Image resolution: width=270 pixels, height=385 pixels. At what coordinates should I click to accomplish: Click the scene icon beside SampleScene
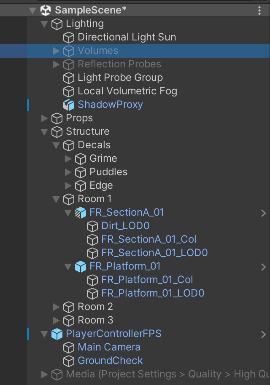click(46, 10)
